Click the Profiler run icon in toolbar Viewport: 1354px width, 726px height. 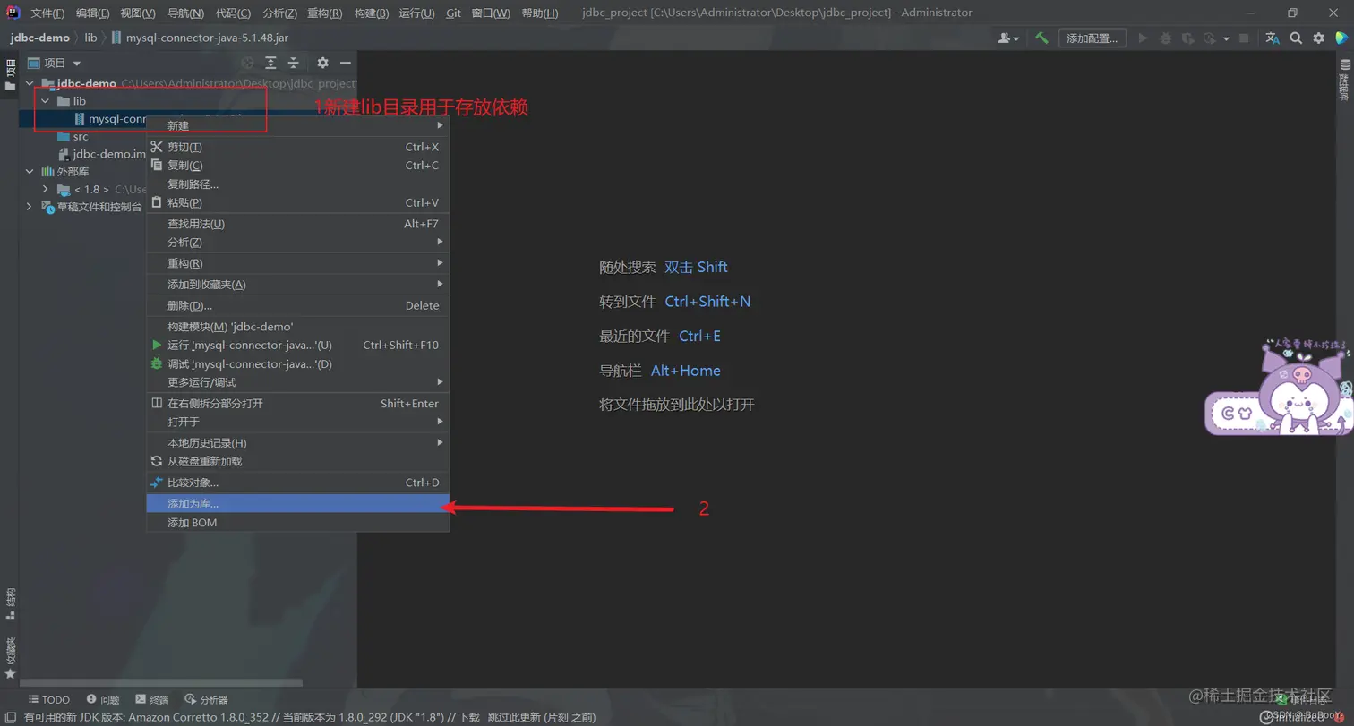pos(1210,38)
